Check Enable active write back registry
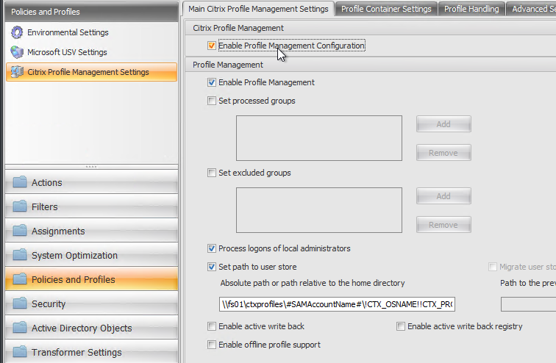Screen dimensions: 556x363 401,326
